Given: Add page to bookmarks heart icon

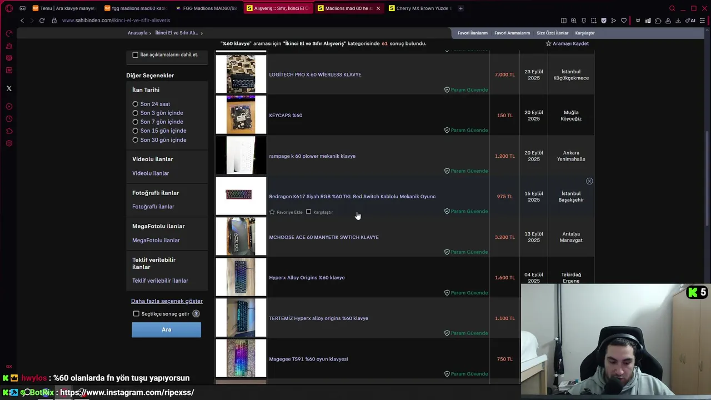Looking at the screenshot, I should (624, 21).
